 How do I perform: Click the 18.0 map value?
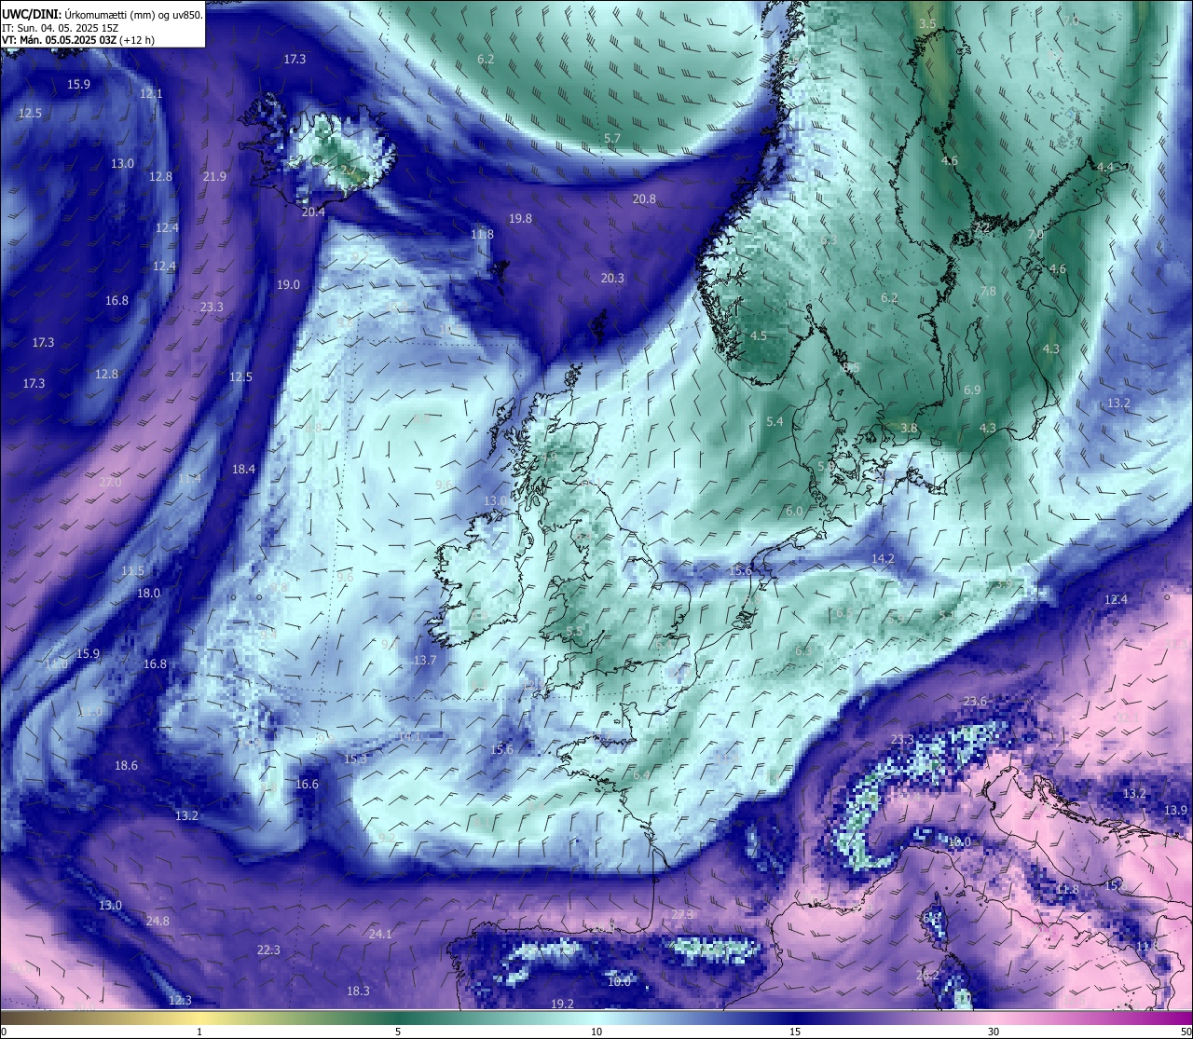coord(148,594)
